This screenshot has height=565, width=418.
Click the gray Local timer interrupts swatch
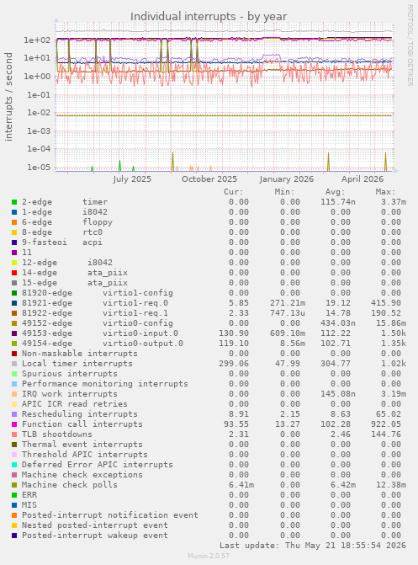14,364
